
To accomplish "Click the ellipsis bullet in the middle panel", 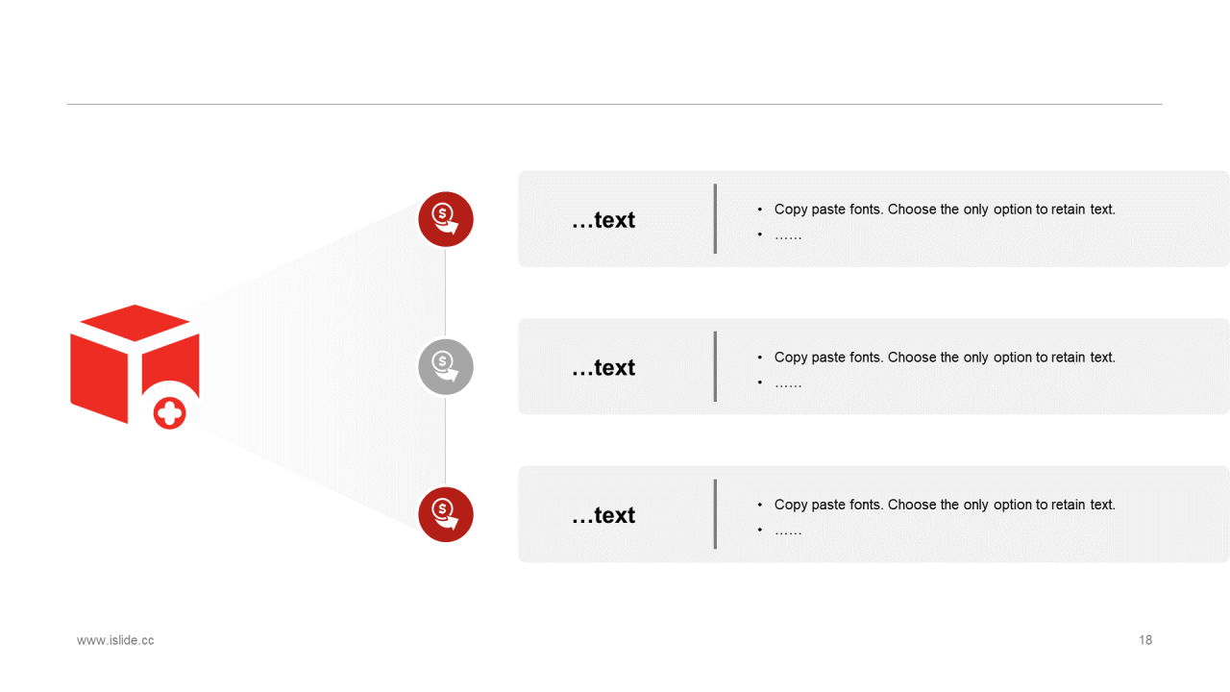I will point(788,383).
